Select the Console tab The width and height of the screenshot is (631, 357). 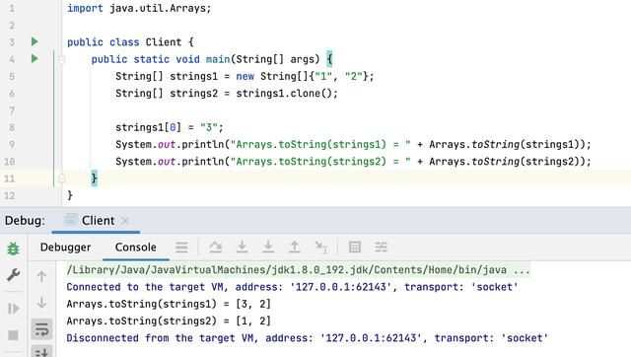click(x=136, y=248)
